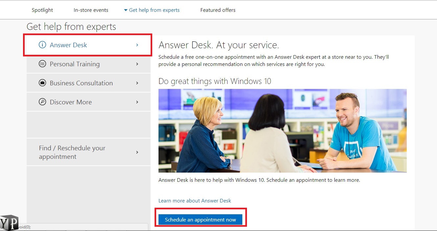Select Discover More in the sidebar
Viewport: 437px width, 231px height.
point(88,102)
